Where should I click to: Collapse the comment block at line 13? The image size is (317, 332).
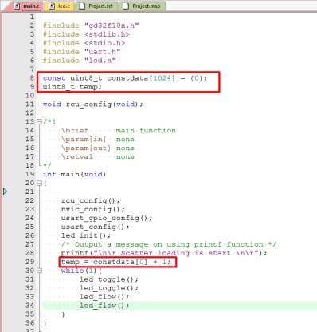[39, 122]
